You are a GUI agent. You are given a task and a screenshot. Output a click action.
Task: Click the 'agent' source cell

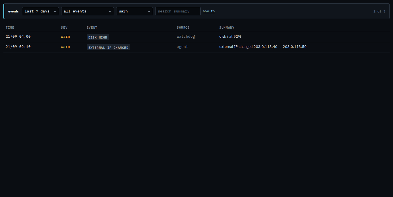click(x=182, y=47)
